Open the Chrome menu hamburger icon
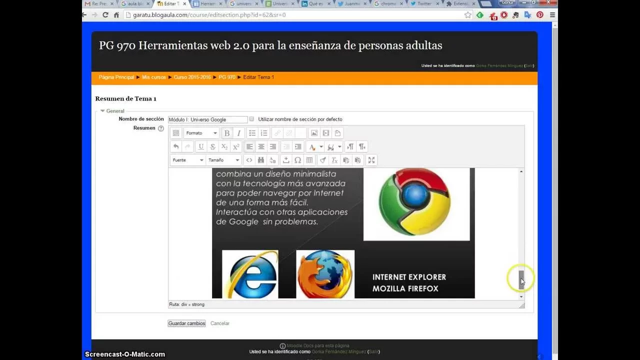Viewport: 640px width, 360px height. [x=552, y=15]
